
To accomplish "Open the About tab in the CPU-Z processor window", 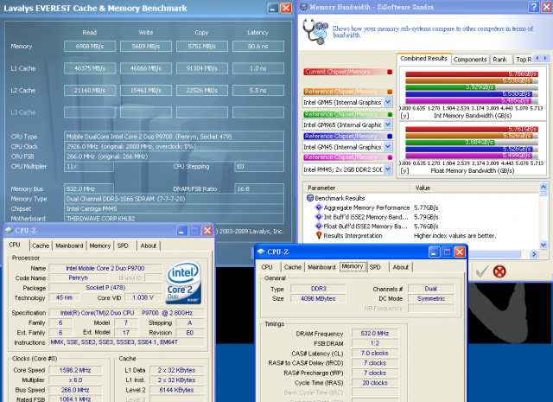I will [x=149, y=246].
